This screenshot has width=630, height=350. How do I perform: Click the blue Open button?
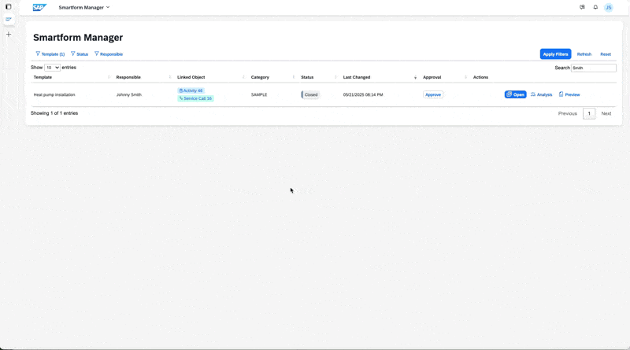pos(515,94)
